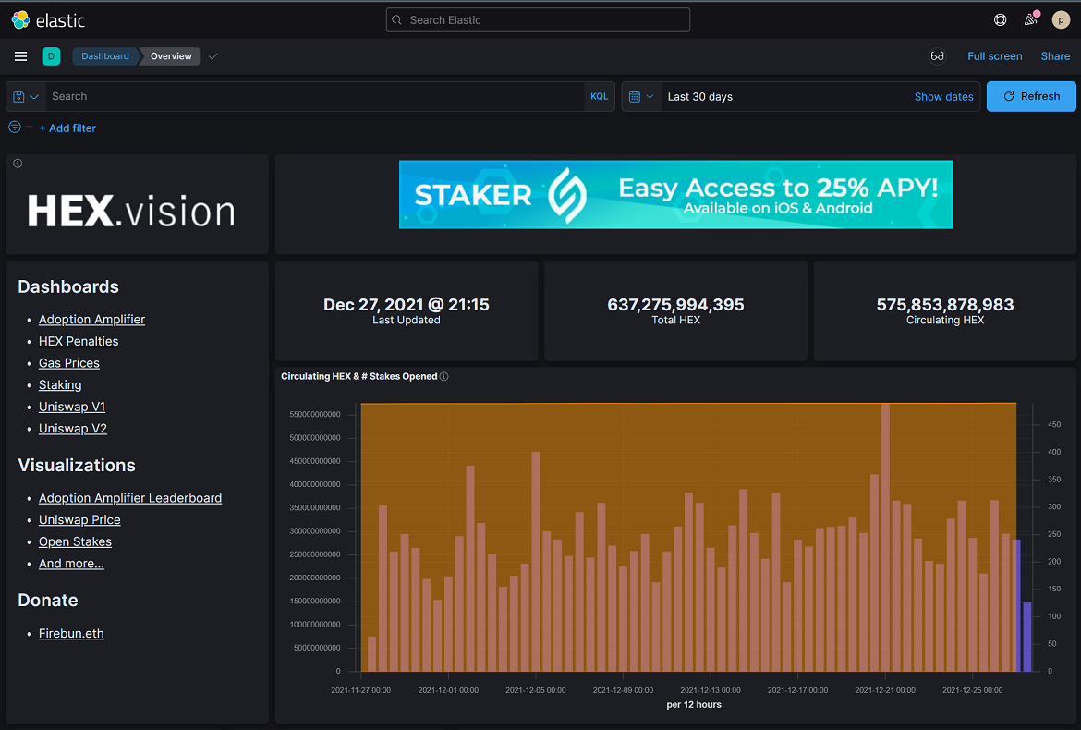This screenshot has width=1081, height=730.
Task: Click the And more... link
Action: click(x=71, y=563)
